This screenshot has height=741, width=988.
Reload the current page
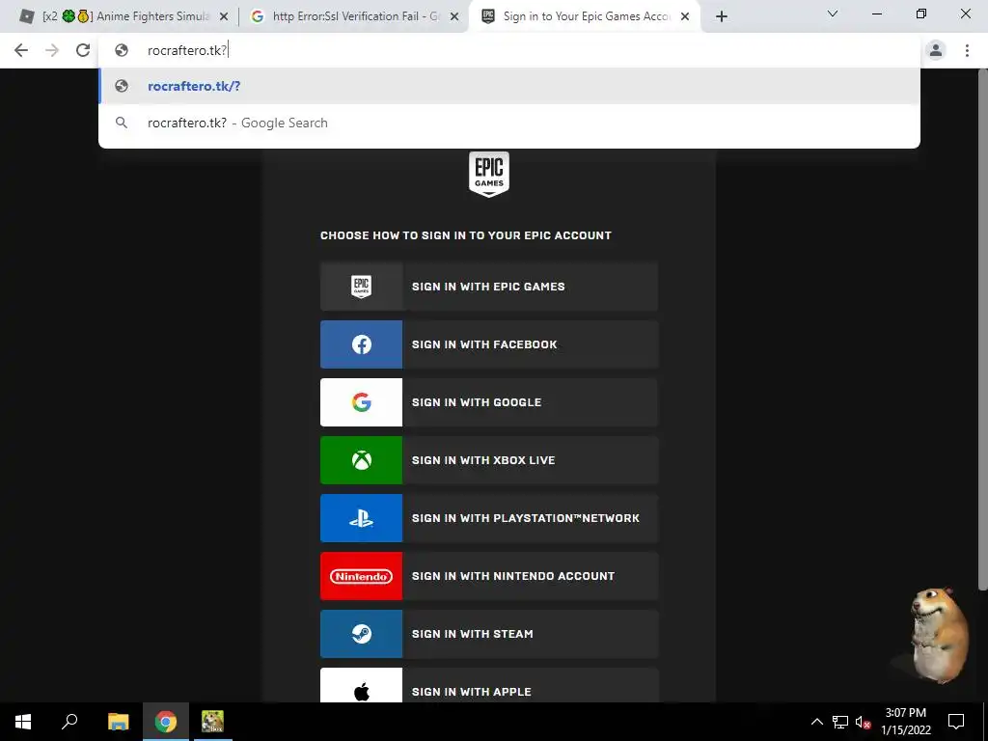(x=83, y=50)
